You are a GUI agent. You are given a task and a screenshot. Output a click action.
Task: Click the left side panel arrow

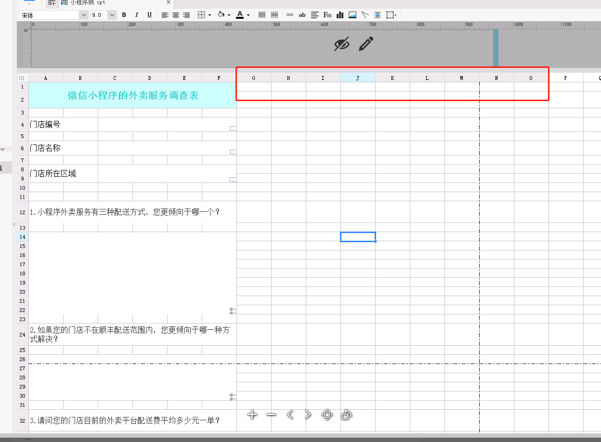pyautogui.click(x=2, y=150)
